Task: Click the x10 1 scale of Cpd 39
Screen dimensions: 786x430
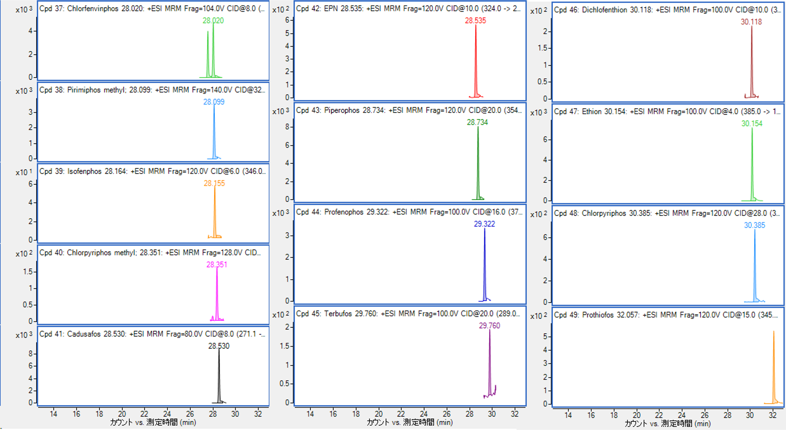Action: point(24,172)
